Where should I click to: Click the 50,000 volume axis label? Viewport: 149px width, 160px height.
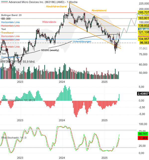pos(143,73)
